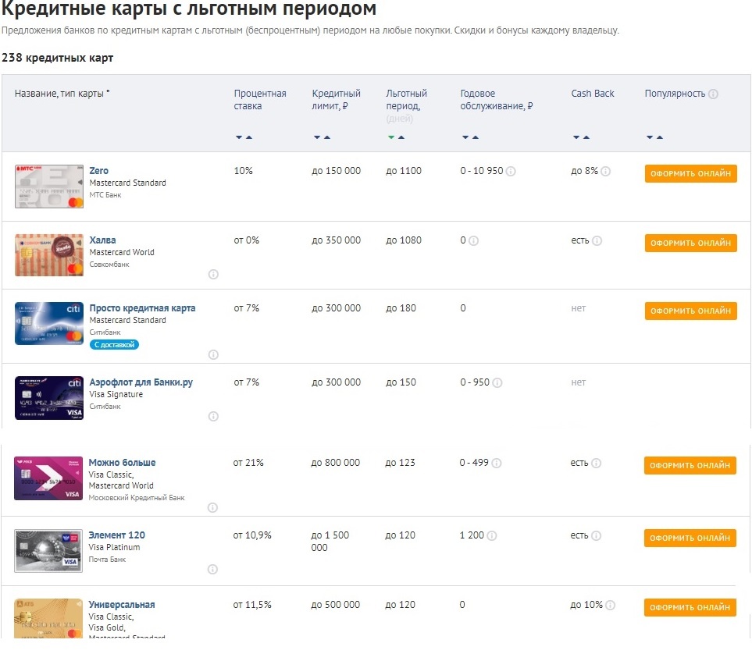Click info icon next to Аэрофлот's 0 - 950 fee
The height and width of the screenshot is (661, 752).
tap(497, 383)
